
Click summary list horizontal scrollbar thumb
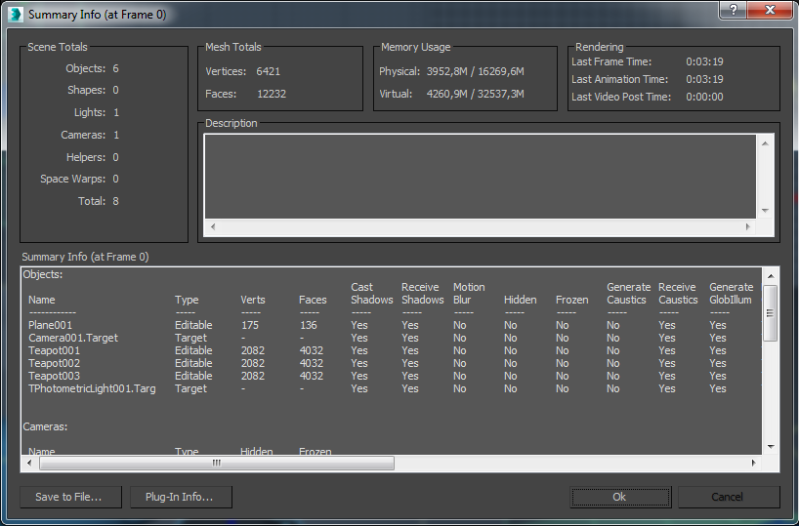click(217, 463)
